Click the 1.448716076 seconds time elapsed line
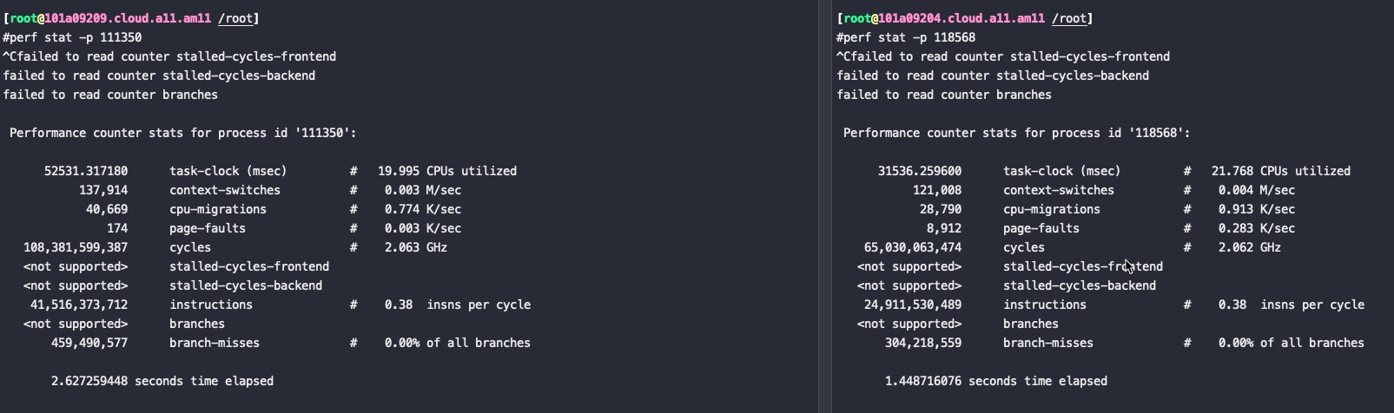The height and width of the screenshot is (413, 1394). [x=996, y=381]
